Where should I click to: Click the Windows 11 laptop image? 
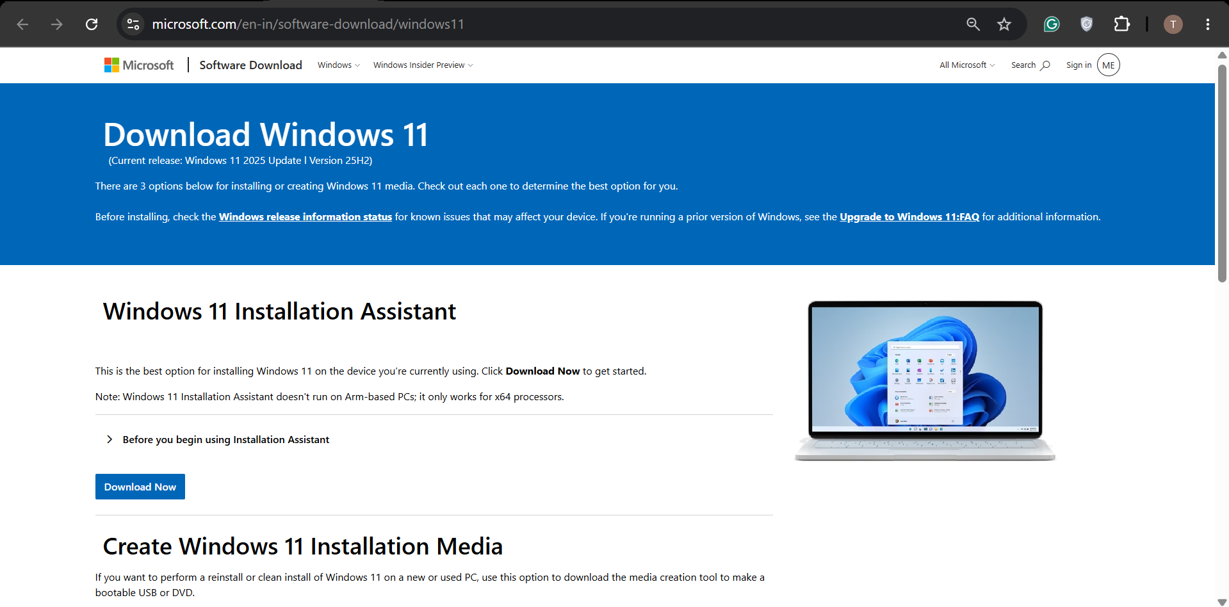coord(925,381)
